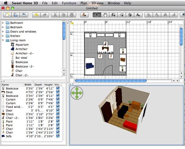The image size is (185, 149).
Task: Collapse the Living room folder
Action: click(3, 40)
